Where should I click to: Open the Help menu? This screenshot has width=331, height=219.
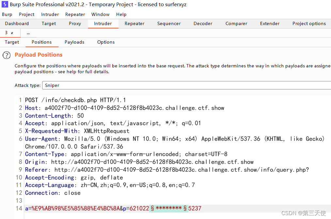(x=121, y=14)
